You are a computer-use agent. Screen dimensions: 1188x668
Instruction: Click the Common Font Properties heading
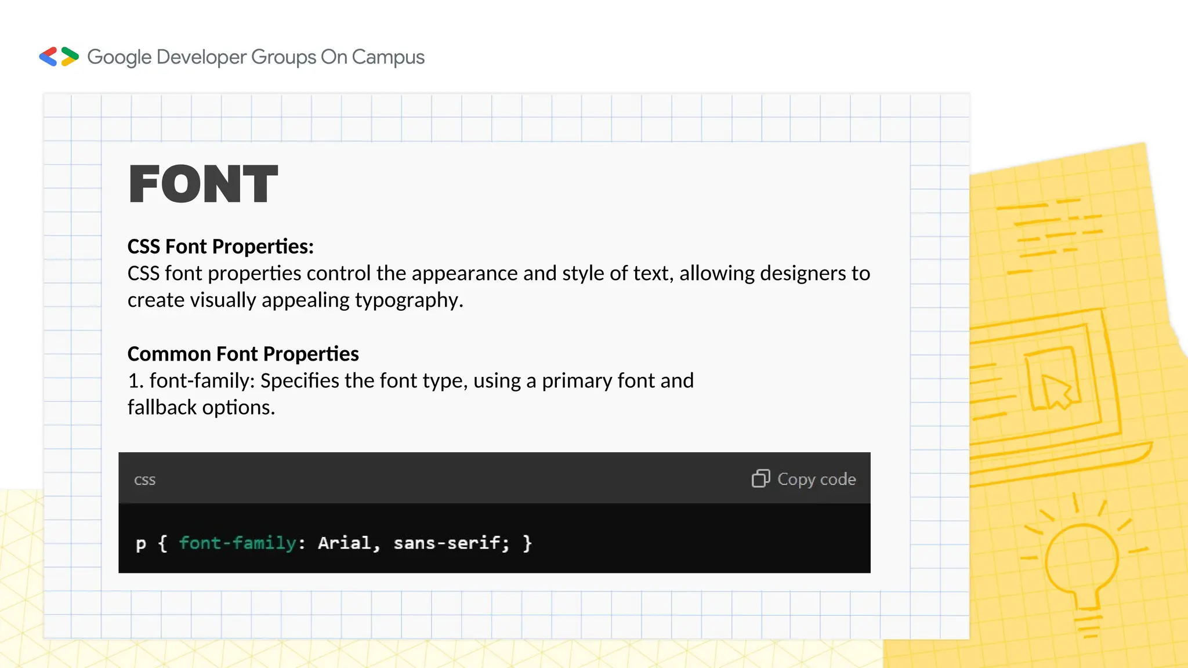(243, 354)
